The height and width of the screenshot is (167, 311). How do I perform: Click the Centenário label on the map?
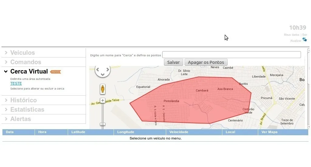tap(235, 120)
